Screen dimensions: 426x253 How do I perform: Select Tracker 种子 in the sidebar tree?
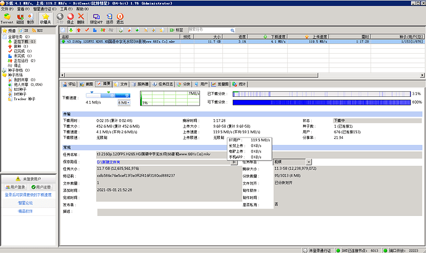[x=25, y=99]
